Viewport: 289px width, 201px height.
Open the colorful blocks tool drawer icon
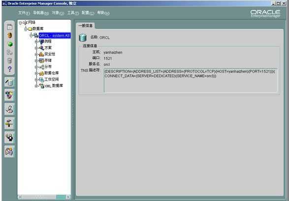[x=9, y=95]
